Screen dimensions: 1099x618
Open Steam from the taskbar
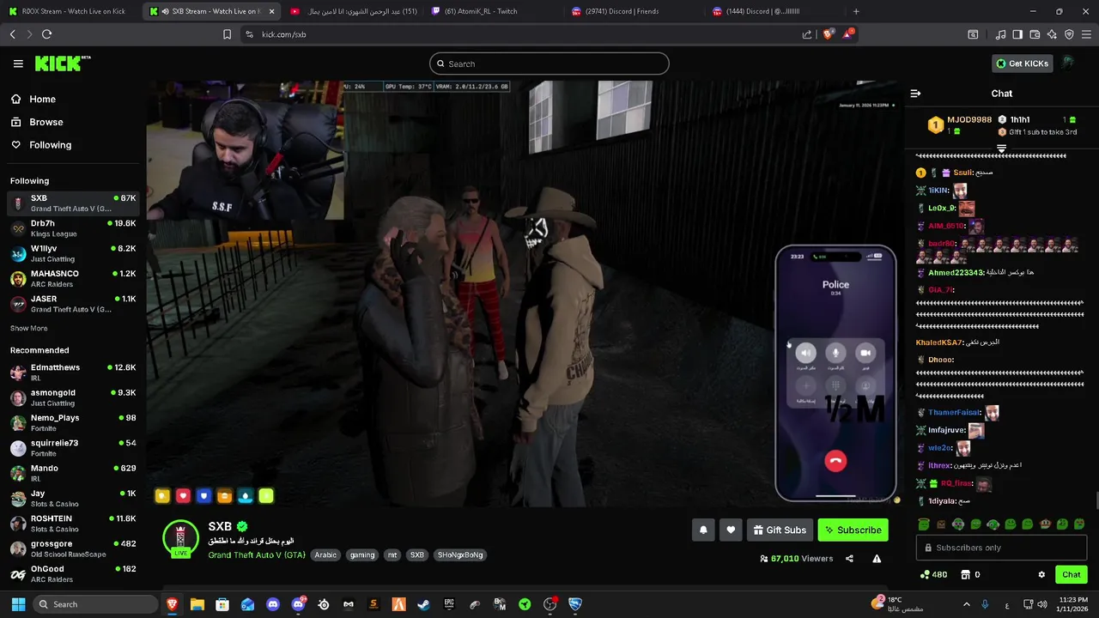(x=423, y=604)
